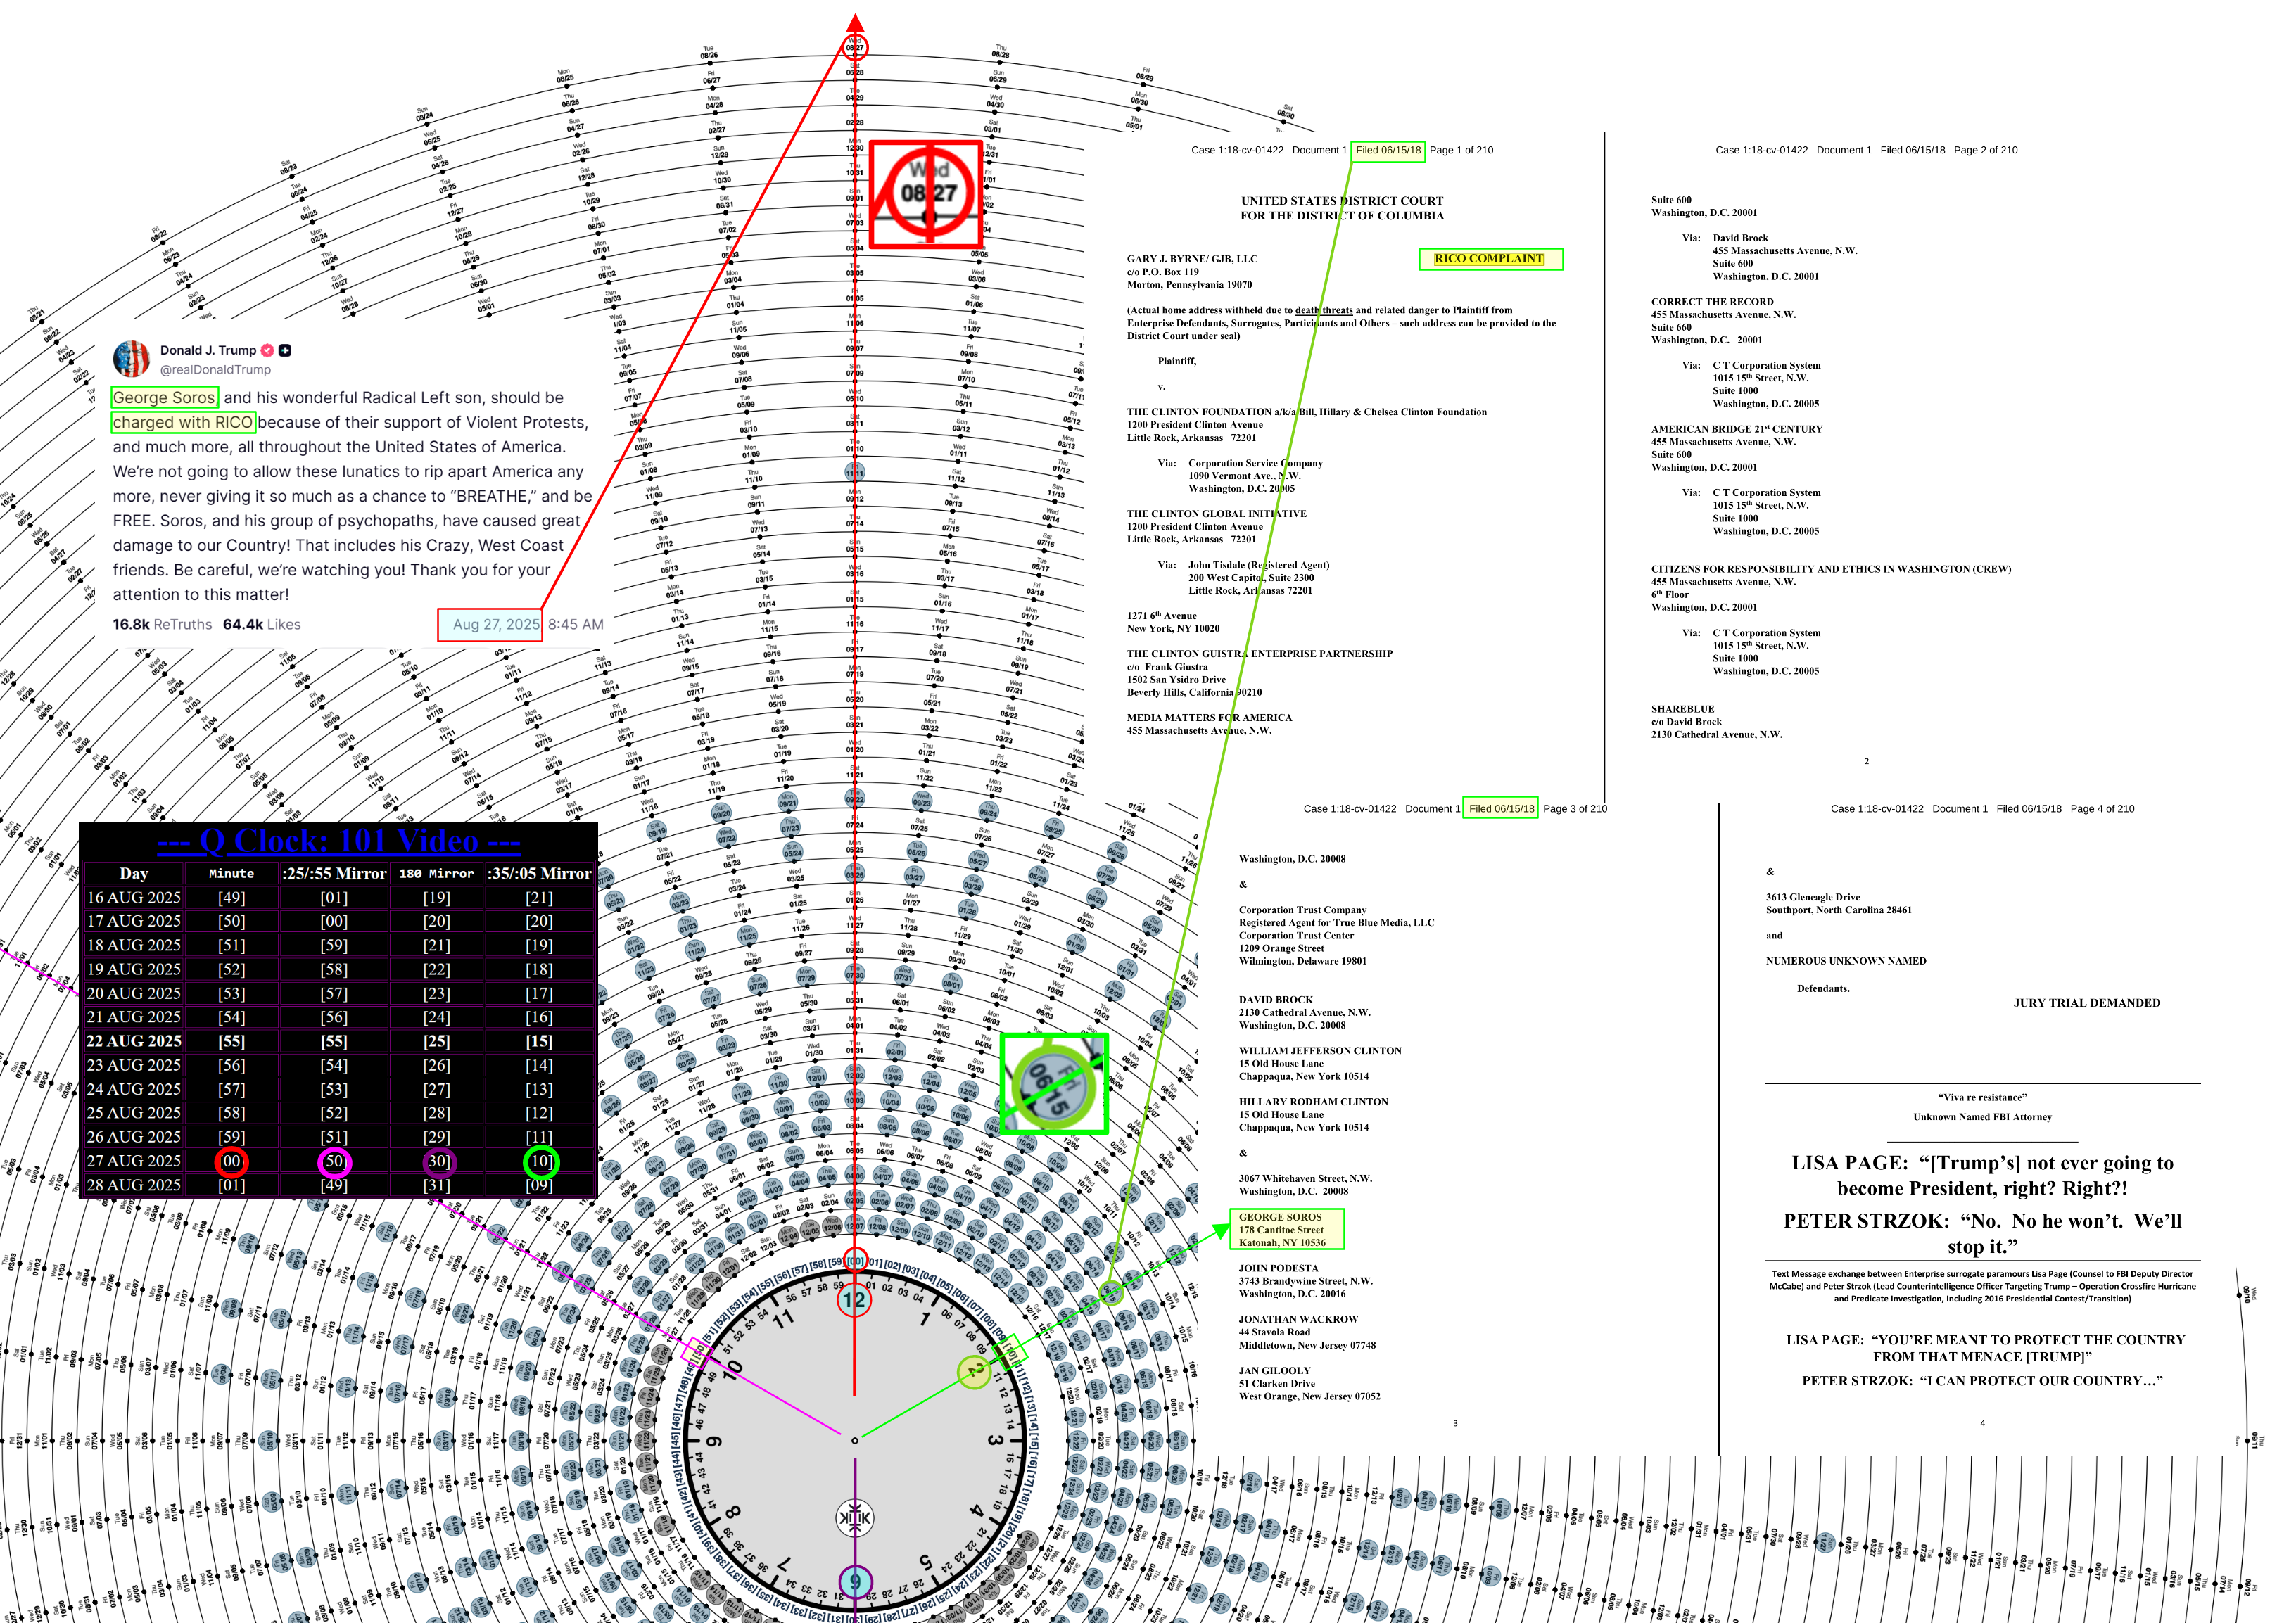
Task: Click the small center pivot of the clock
Action: pyautogui.click(x=854, y=1440)
